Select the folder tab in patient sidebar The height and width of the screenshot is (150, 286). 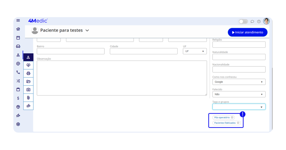28,81
